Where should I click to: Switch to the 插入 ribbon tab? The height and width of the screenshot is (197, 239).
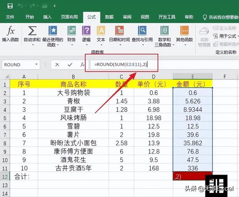point(47,17)
